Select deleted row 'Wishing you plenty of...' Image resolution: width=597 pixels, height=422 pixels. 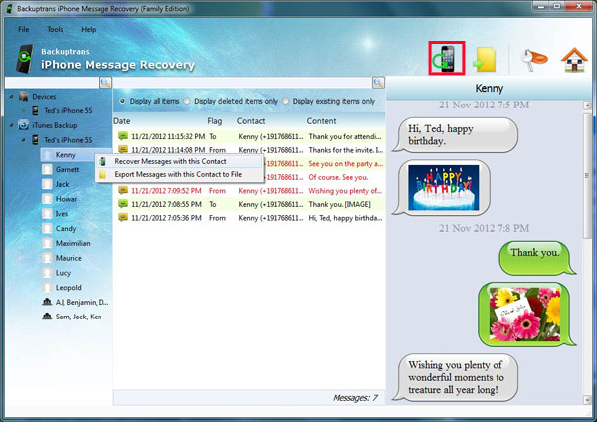[250, 191]
